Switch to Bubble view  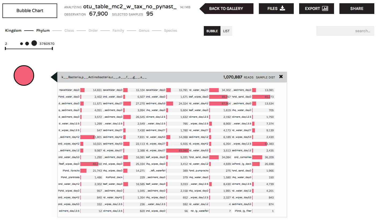point(212,31)
